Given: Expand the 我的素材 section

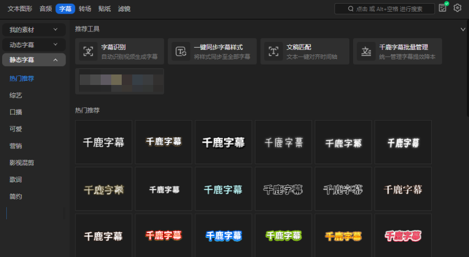Looking at the screenshot, I should tap(56, 29).
